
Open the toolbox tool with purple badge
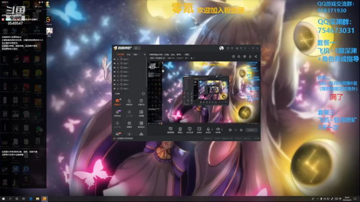[117, 113]
